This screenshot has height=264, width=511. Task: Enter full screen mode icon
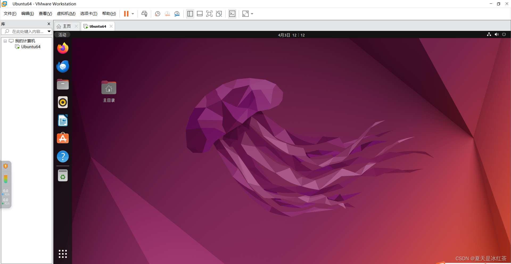point(209,14)
